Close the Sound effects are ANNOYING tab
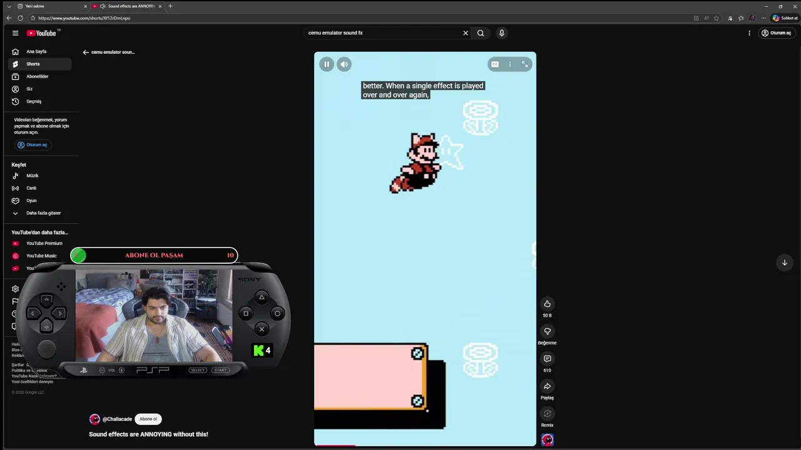This screenshot has width=801, height=450. click(160, 6)
